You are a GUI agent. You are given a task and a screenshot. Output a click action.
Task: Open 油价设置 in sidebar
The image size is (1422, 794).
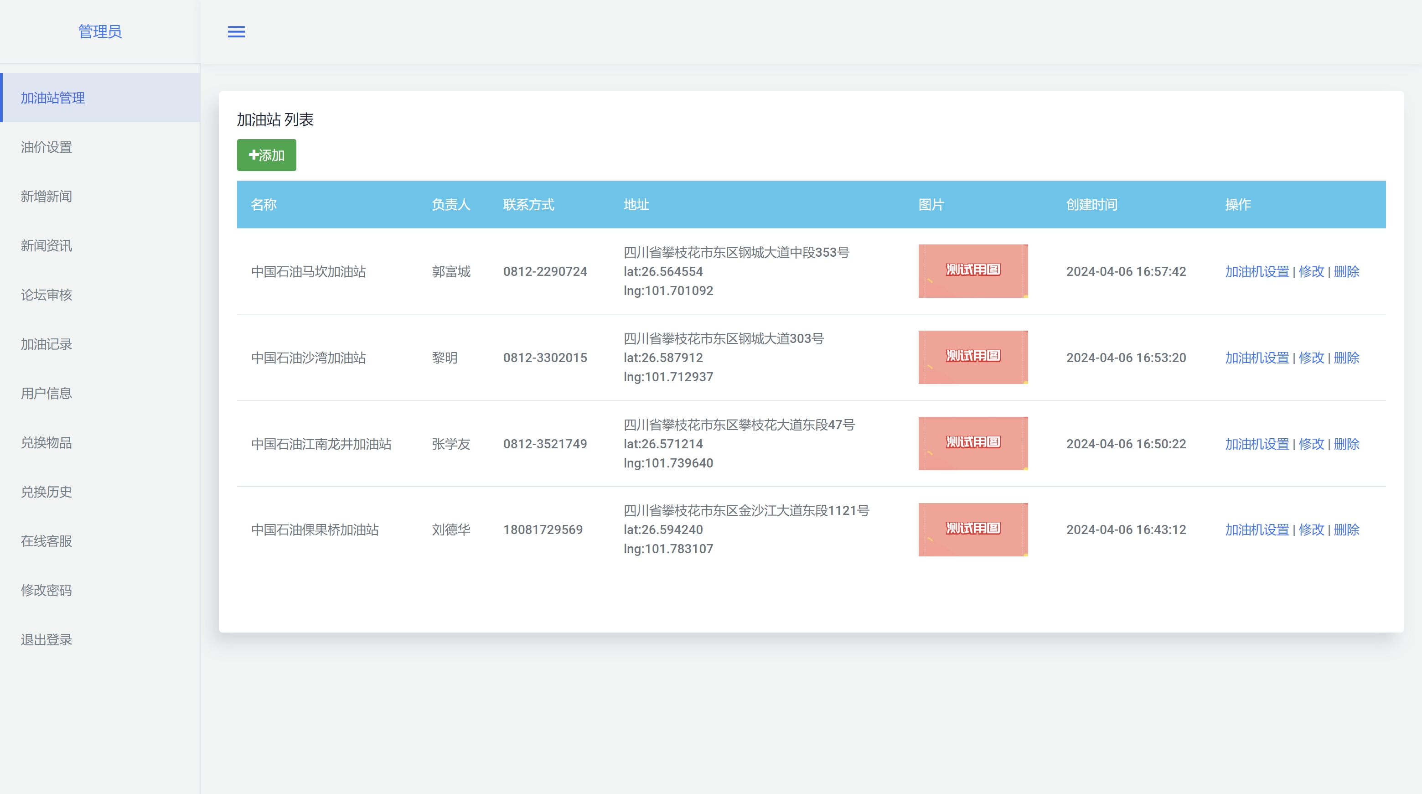click(x=100, y=147)
